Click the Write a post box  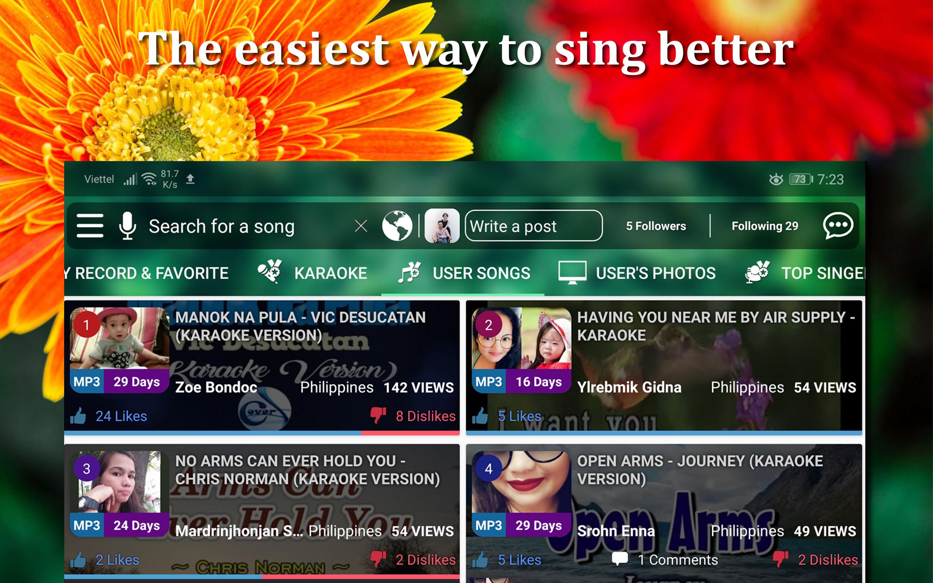(x=534, y=226)
